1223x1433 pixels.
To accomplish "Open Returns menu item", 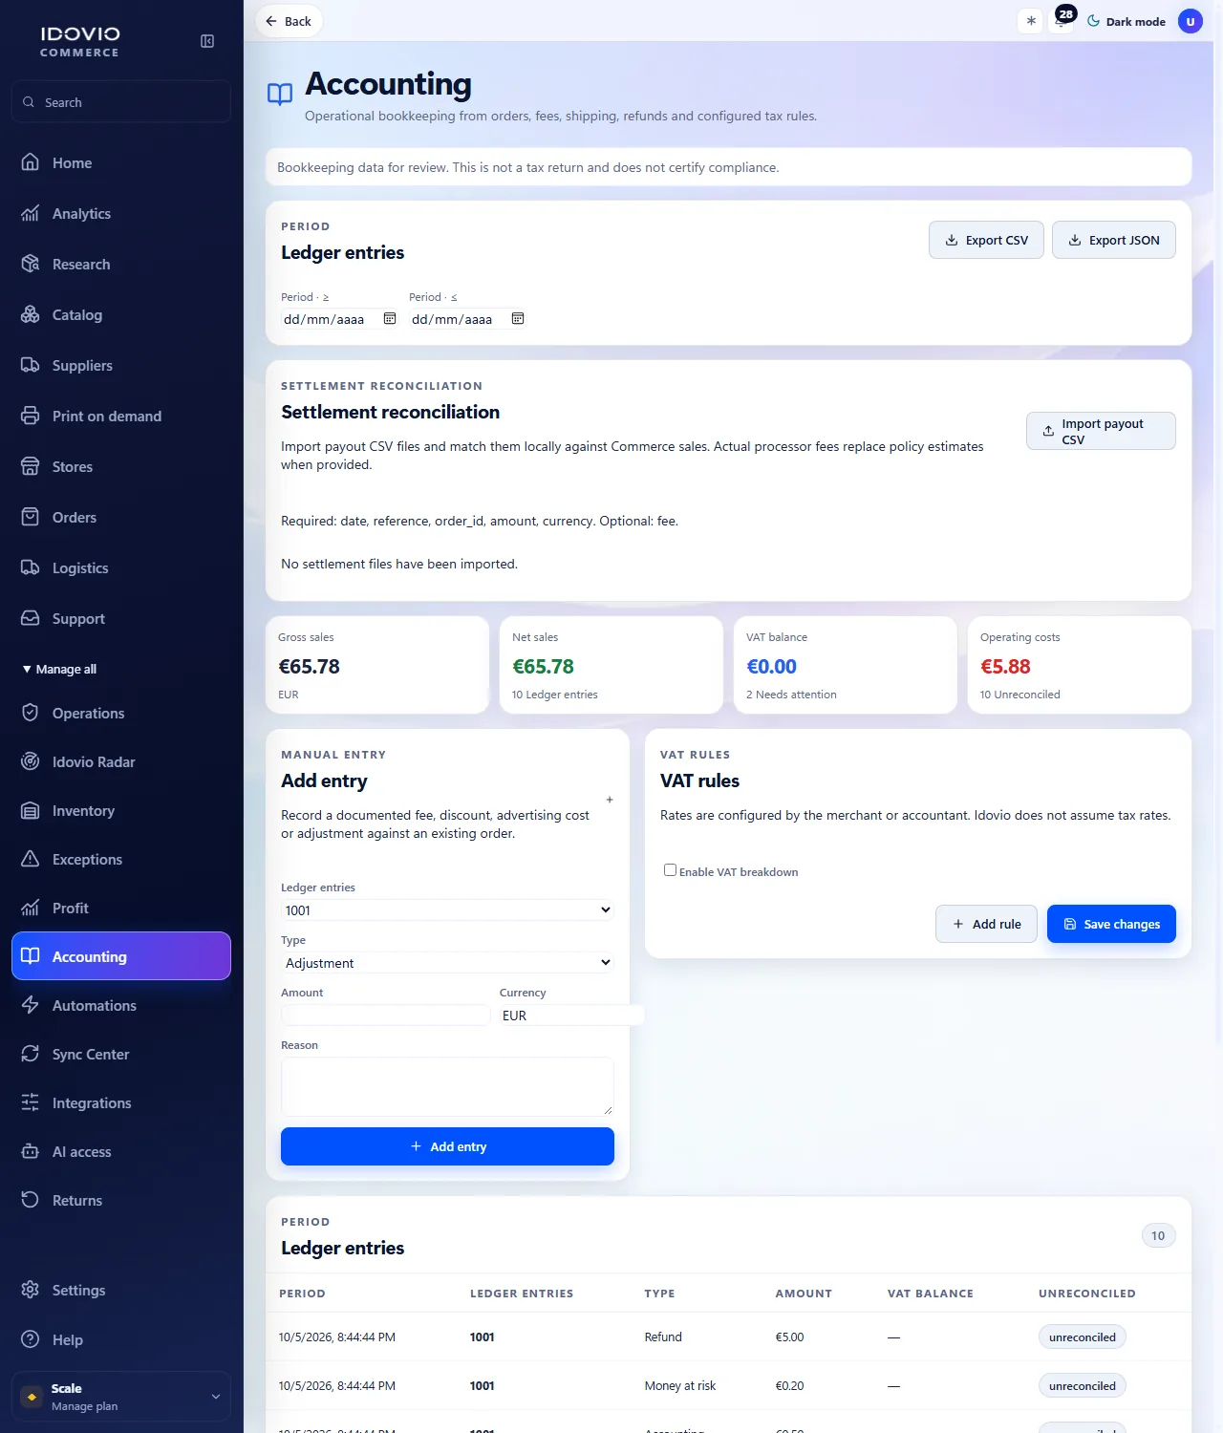I will point(121,1201).
